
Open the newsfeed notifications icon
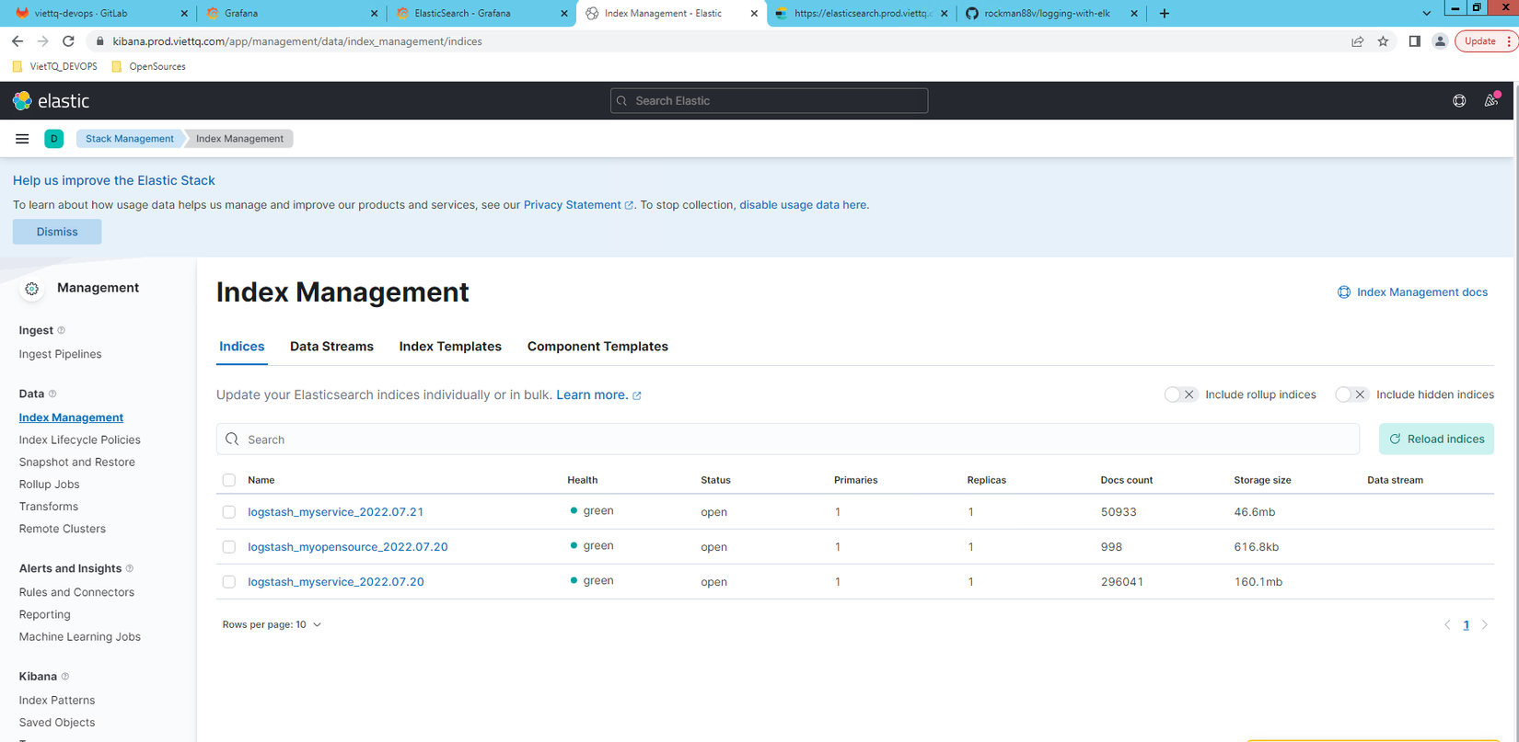(x=1491, y=100)
